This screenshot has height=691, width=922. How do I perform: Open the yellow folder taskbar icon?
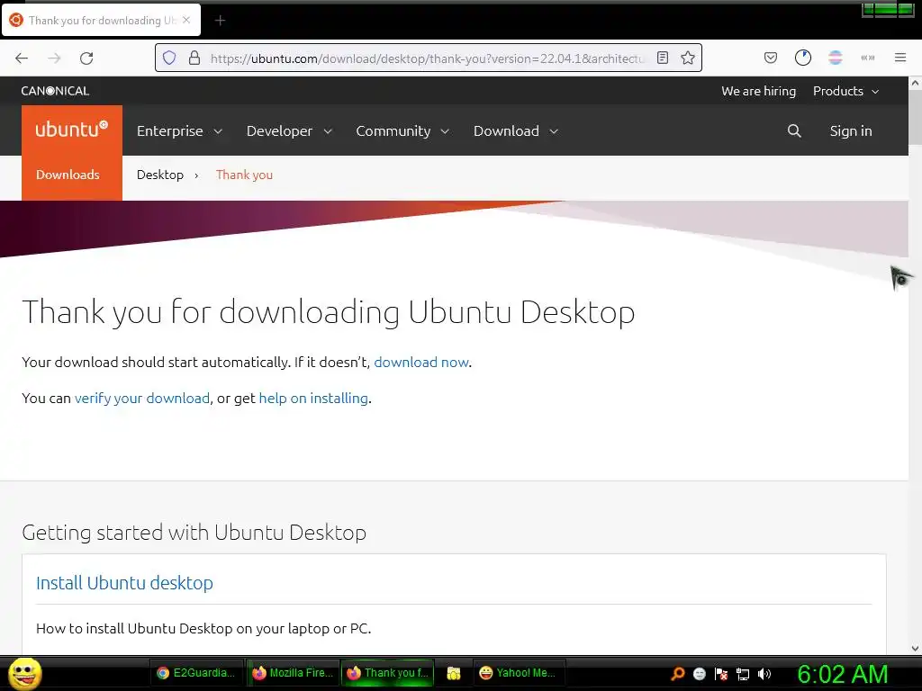(454, 673)
